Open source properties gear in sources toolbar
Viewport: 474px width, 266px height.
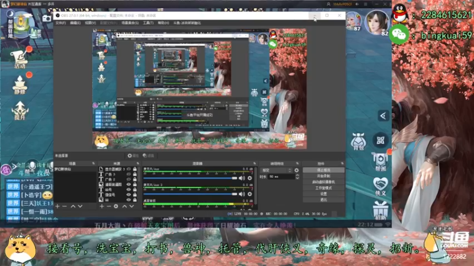(116, 206)
